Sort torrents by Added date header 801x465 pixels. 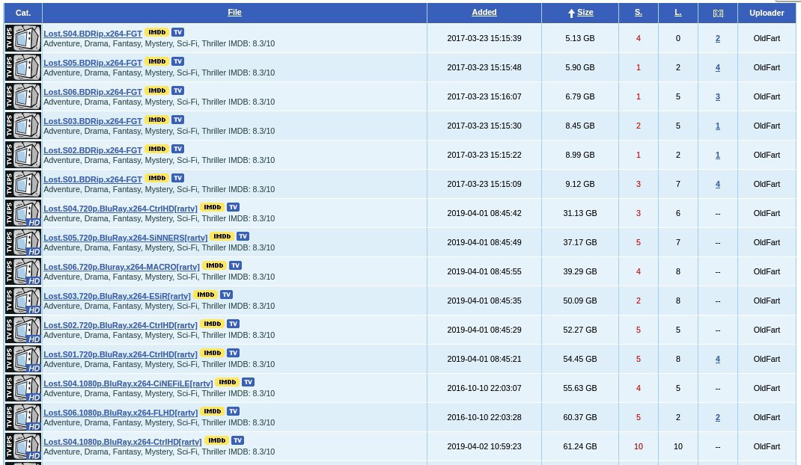[x=484, y=12]
